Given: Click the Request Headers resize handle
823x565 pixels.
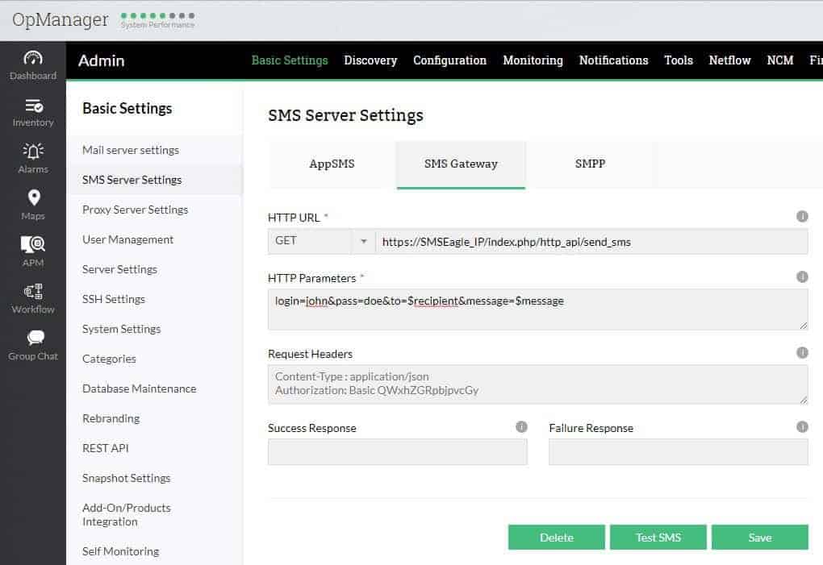Looking at the screenshot, I should coord(804,400).
